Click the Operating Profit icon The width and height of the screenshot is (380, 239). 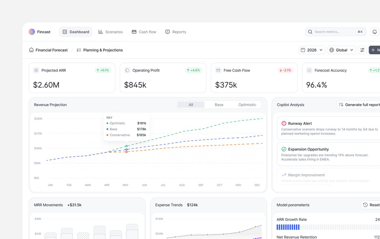127,70
